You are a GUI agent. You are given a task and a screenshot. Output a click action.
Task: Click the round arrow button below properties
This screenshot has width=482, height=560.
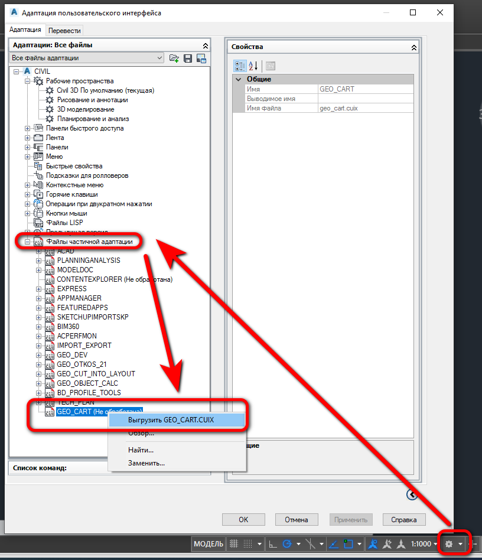pos(412,495)
